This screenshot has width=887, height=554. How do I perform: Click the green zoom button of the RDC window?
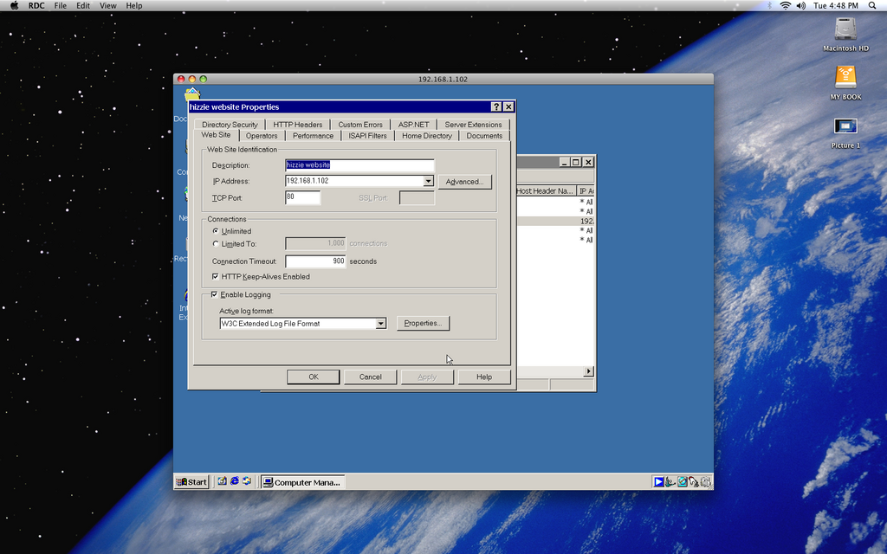click(x=204, y=79)
